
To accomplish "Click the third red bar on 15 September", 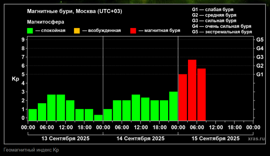I will (201, 94).
